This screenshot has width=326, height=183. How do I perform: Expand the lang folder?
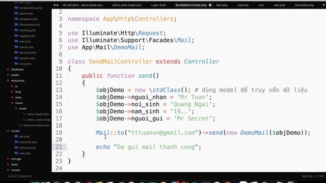click(x=12, y=91)
